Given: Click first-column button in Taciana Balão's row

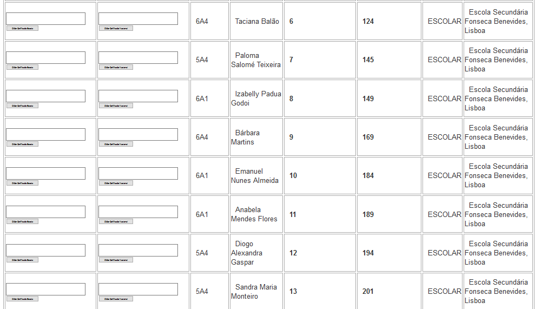Looking at the screenshot, I should click(22, 28).
